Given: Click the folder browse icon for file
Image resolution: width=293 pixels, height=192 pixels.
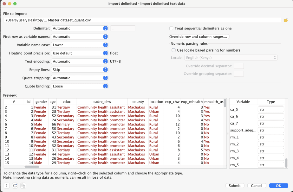Looking at the screenshot, I should (285, 20).
